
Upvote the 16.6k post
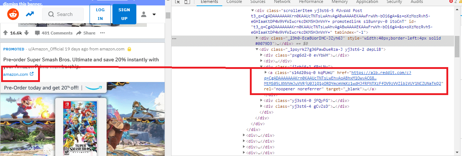[x=5, y=33]
